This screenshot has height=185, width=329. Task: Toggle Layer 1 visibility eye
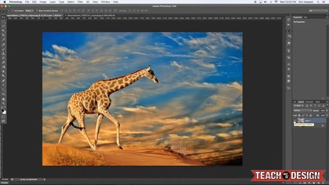(x=295, y=121)
